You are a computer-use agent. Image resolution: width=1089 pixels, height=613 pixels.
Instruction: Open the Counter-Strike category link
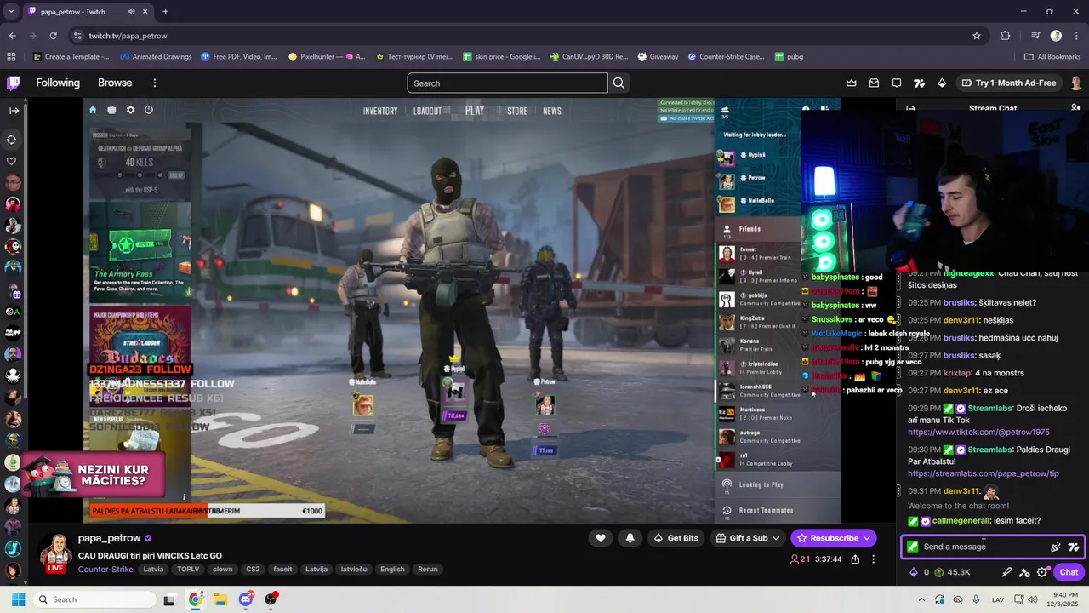(x=105, y=570)
